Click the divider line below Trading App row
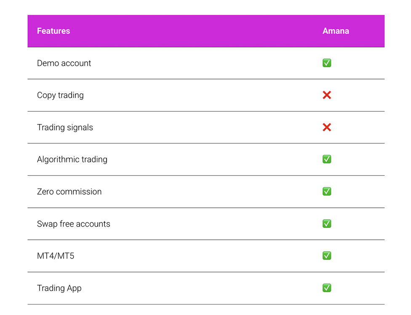The height and width of the screenshot is (315, 411). click(x=206, y=304)
